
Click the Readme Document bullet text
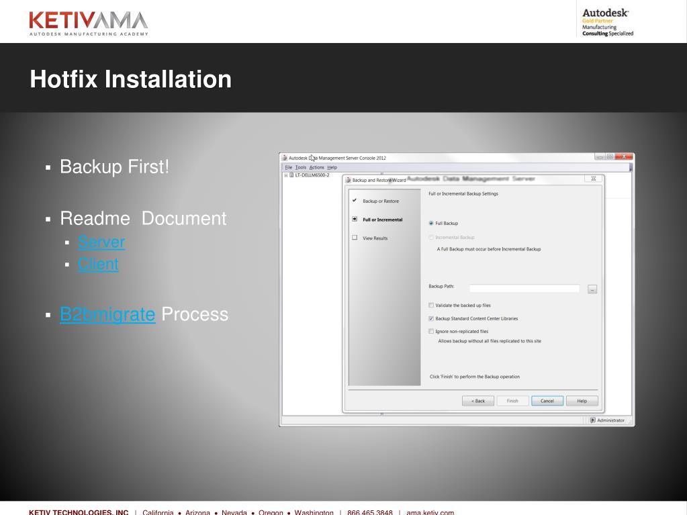tap(143, 218)
